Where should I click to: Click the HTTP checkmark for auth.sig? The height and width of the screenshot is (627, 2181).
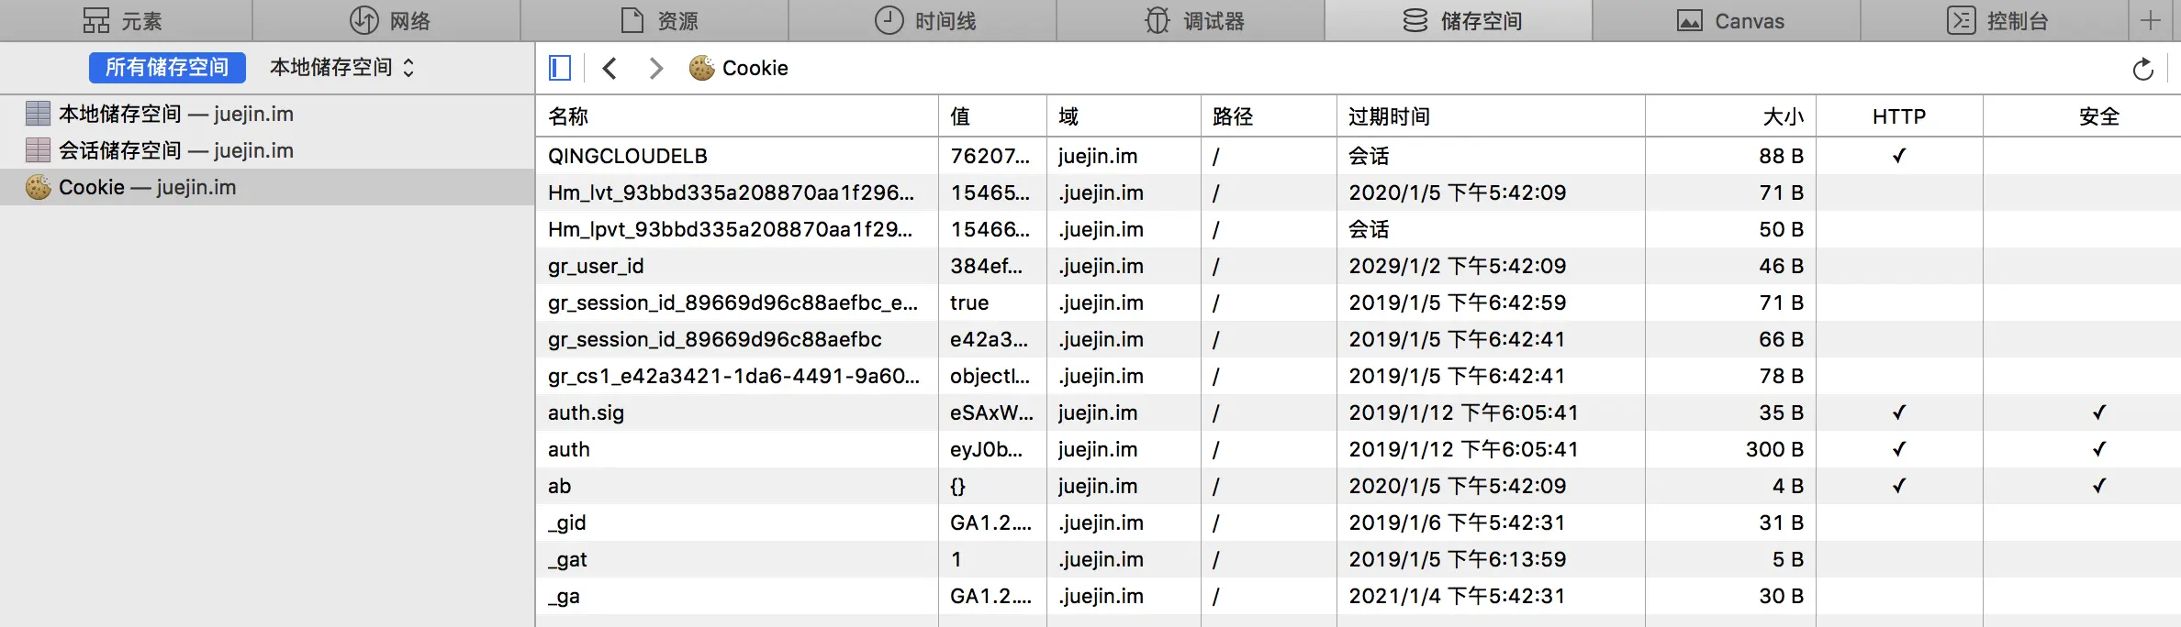pos(1899,412)
